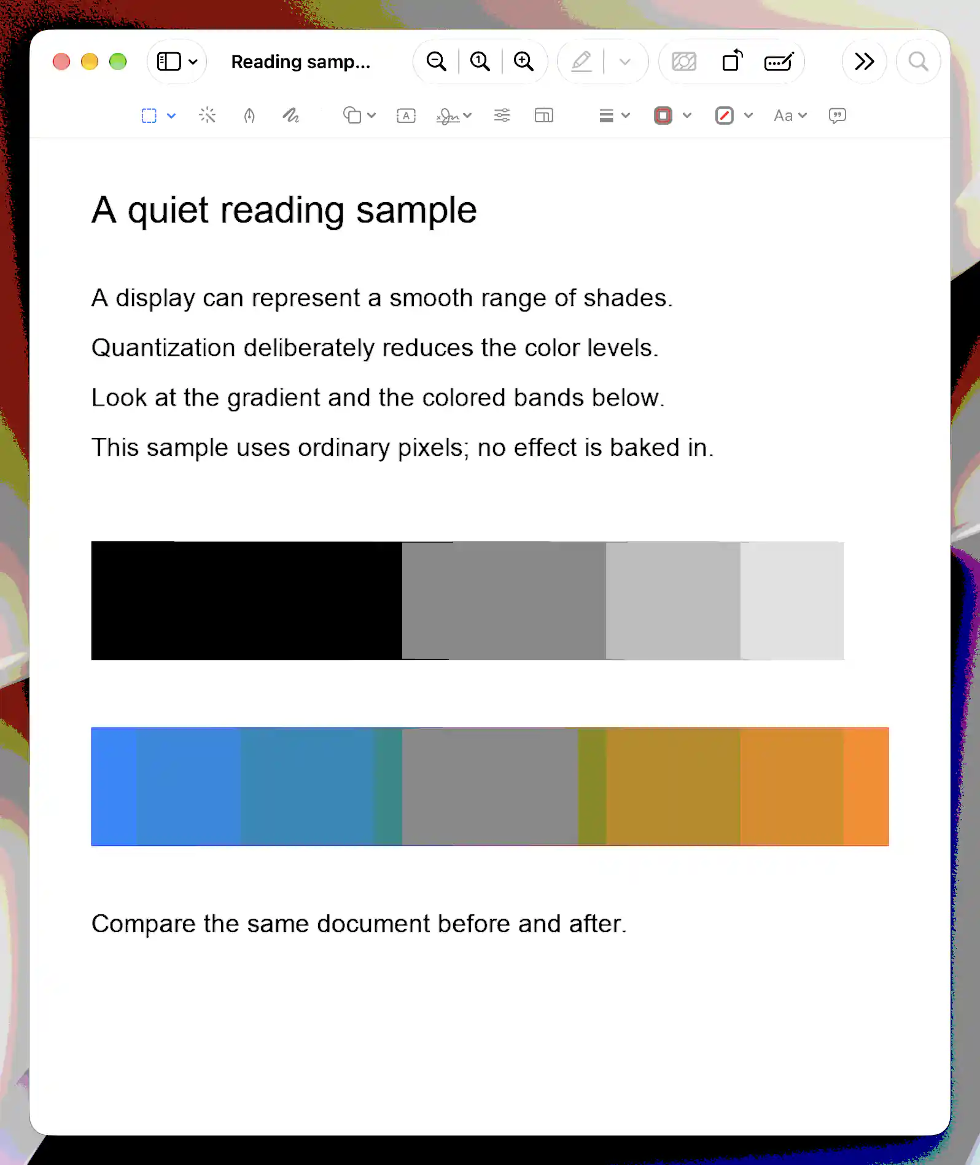The width and height of the screenshot is (980, 1165).
Task: Click the zoom in magnifier
Action: pos(524,61)
